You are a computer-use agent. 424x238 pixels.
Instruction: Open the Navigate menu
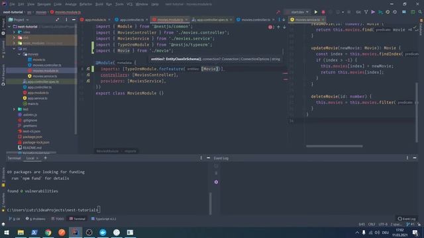pyautogui.click(x=44, y=4)
